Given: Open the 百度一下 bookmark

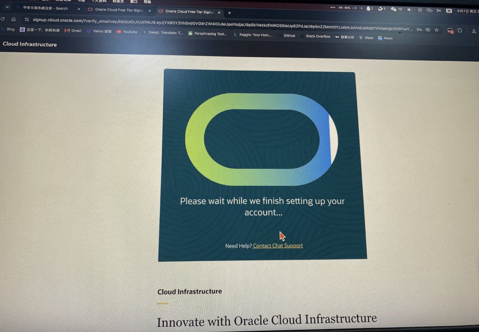Looking at the screenshot, I should coord(40,30).
